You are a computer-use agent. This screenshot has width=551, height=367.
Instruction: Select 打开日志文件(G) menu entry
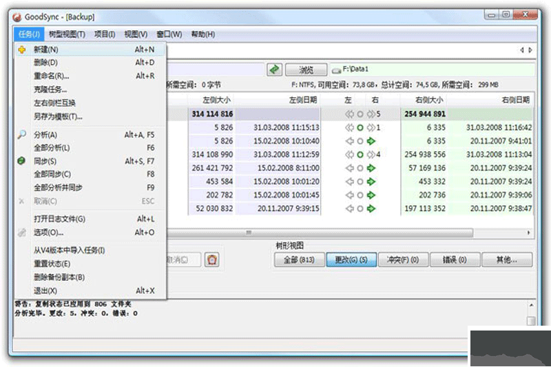59,219
